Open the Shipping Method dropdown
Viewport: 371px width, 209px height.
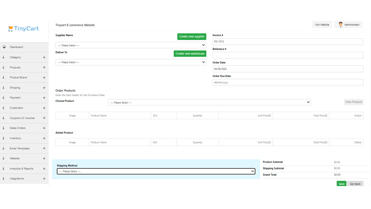tap(156, 171)
